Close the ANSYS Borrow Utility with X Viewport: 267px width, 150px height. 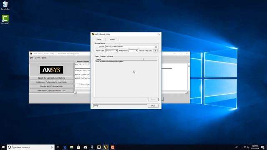point(159,34)
